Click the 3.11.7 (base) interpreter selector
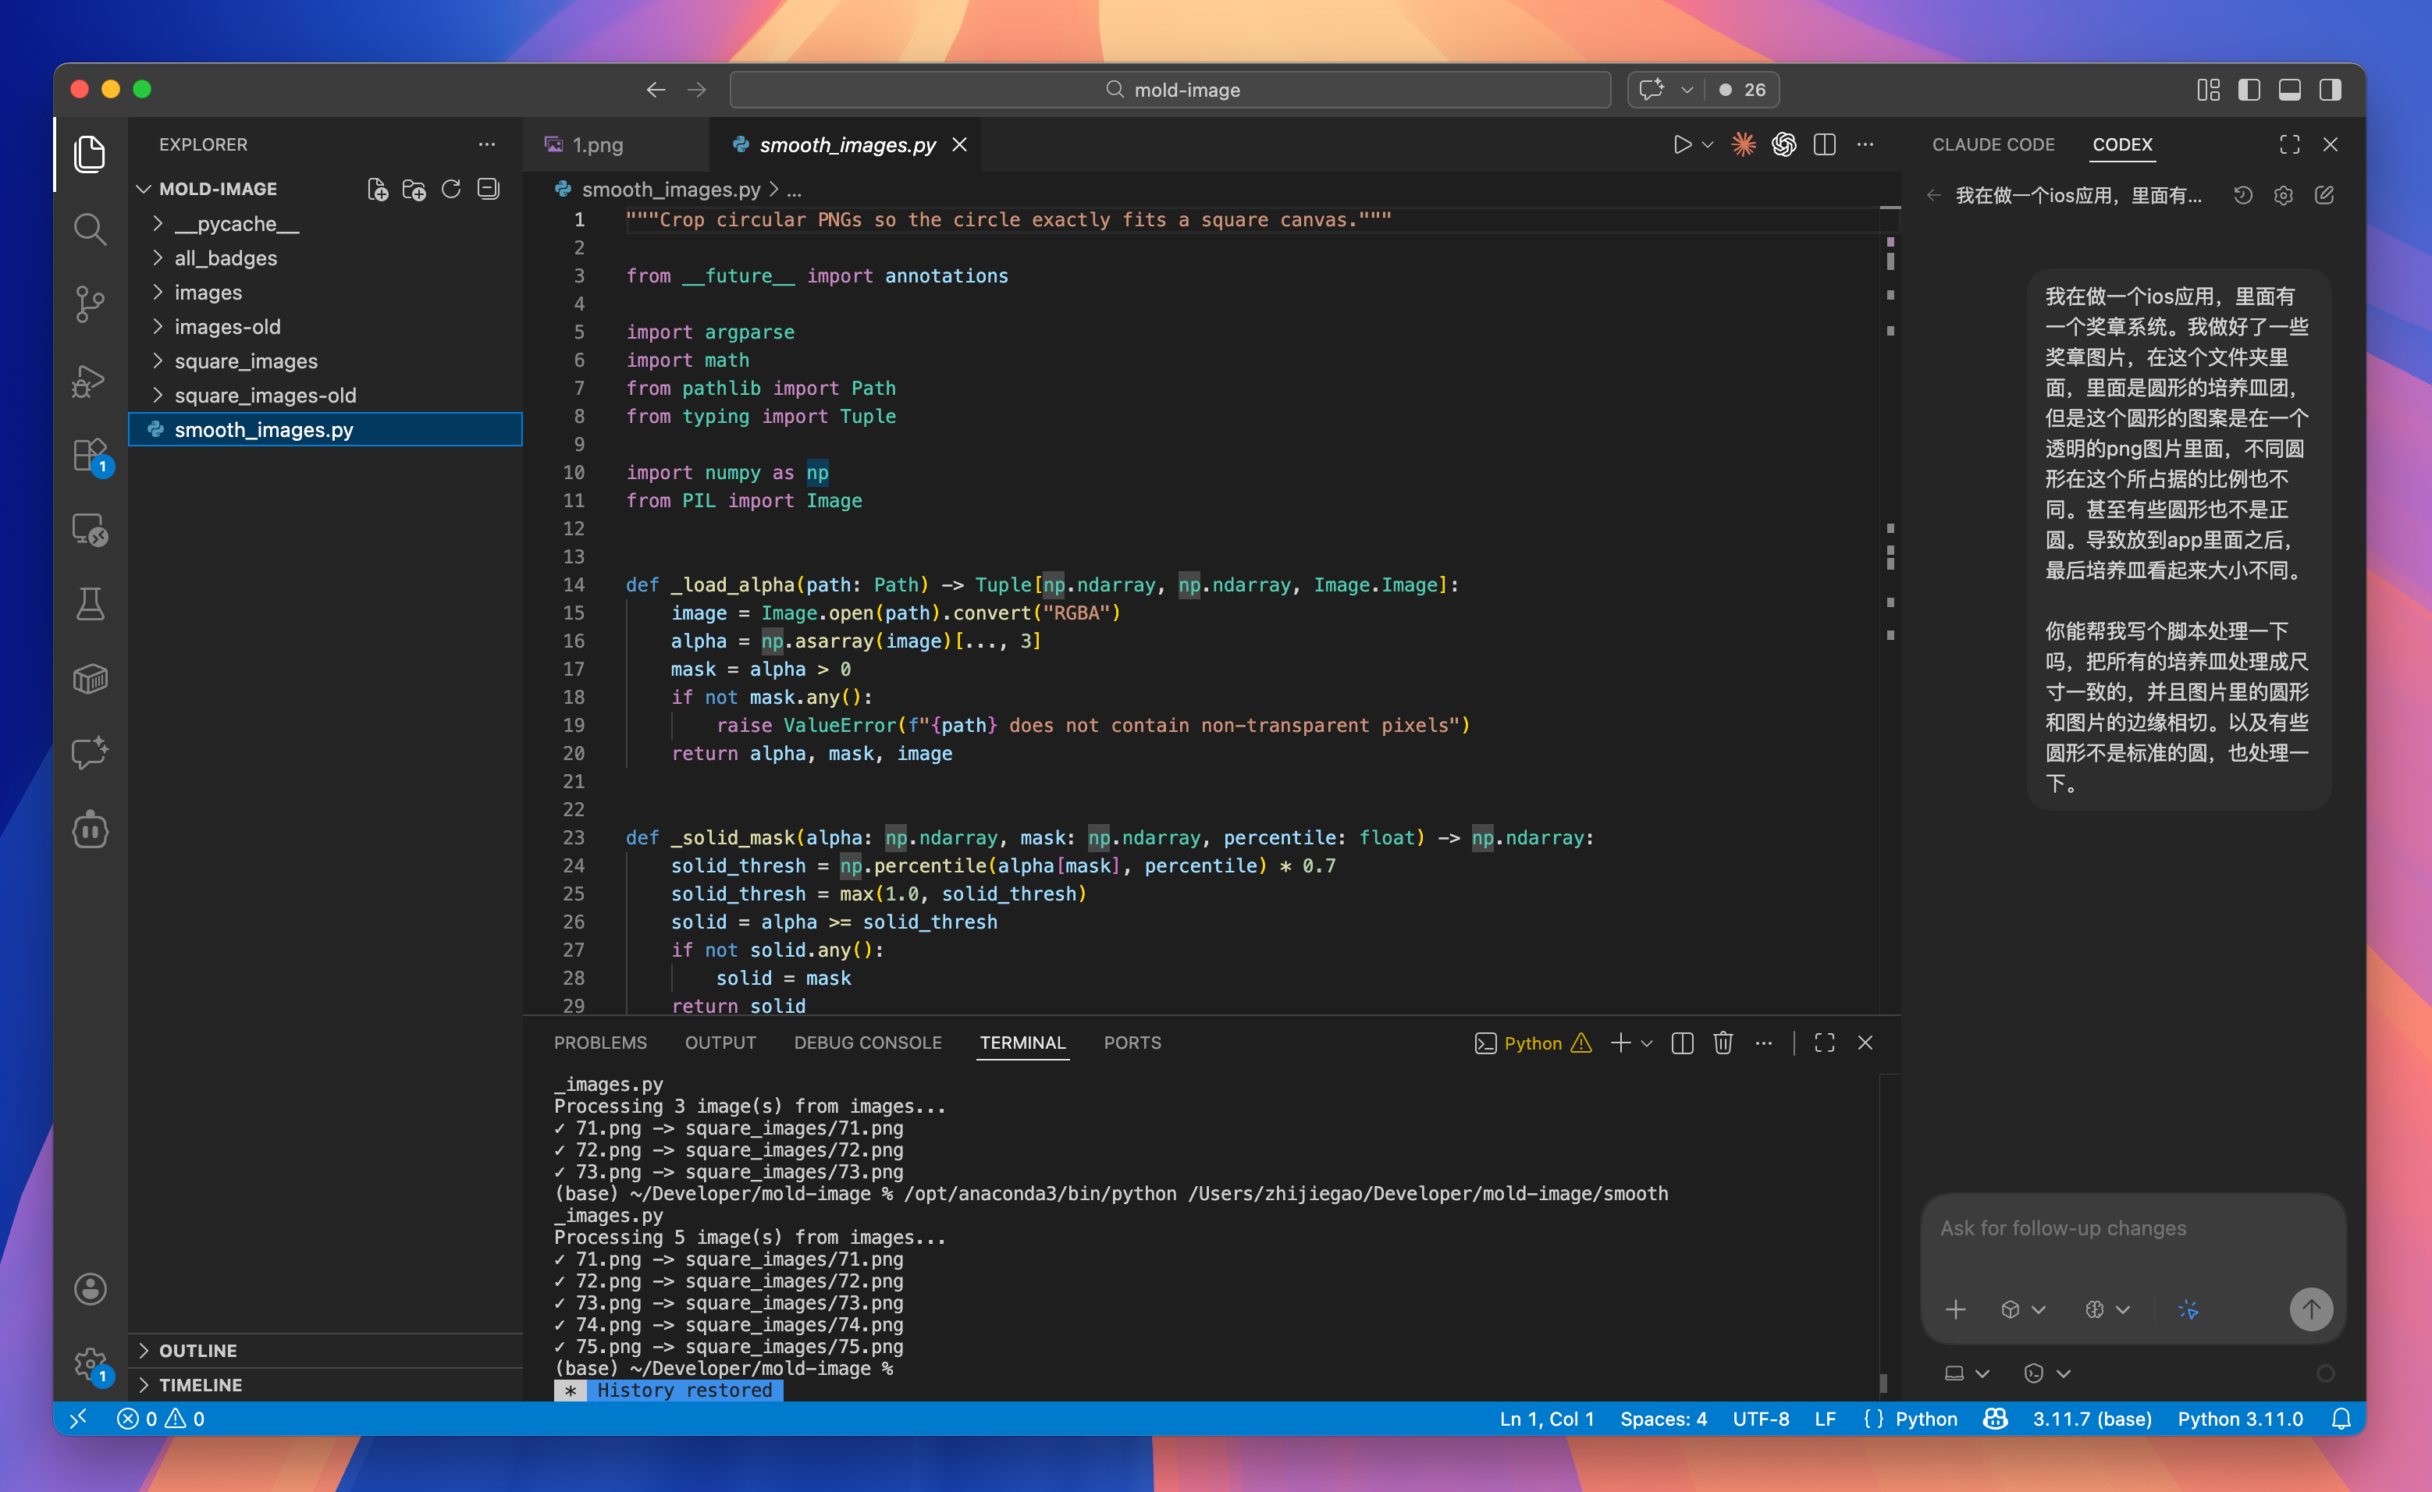Screen dimensions: 2432x1492 2092,1419
